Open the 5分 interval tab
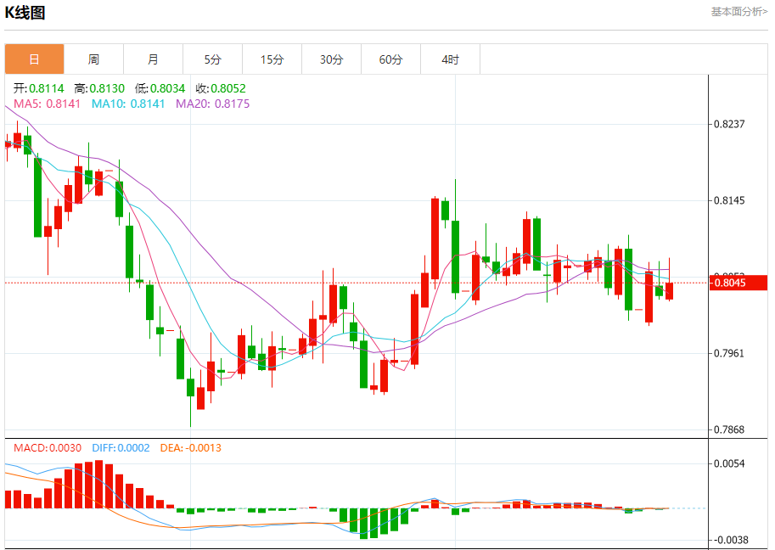This screenshot has height=550, width=775. (212, 59)
